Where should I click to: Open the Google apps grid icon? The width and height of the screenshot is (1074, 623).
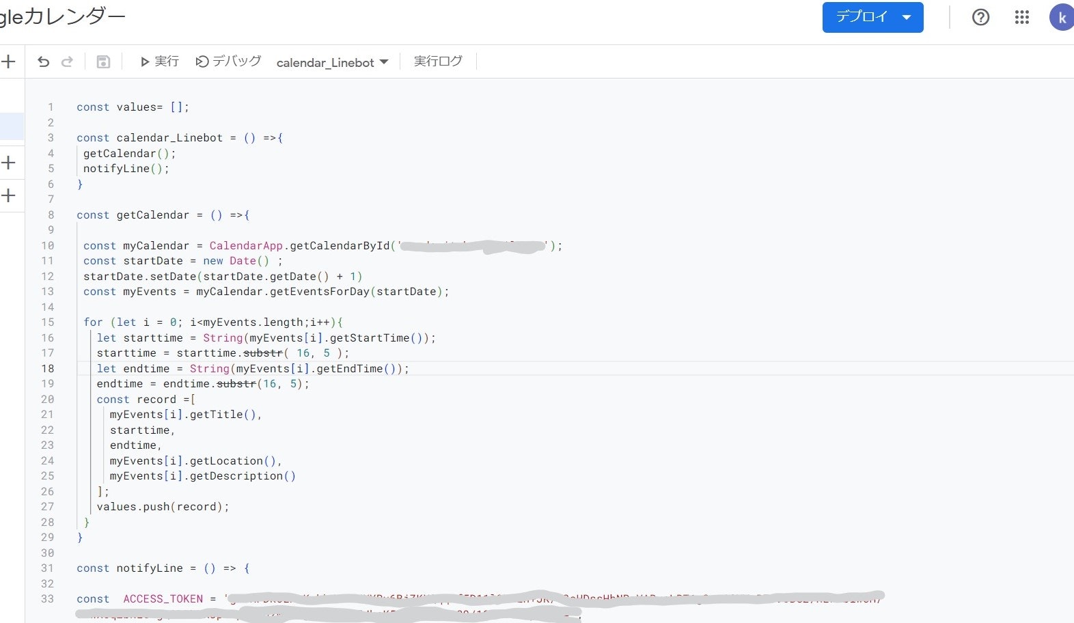click(x=1021, y=17)
